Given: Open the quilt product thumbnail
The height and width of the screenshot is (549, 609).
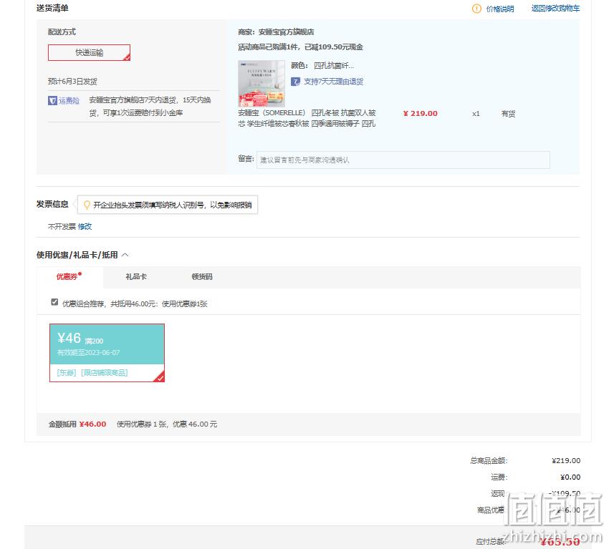Looking at the screenshot, I should click(262, 84).
